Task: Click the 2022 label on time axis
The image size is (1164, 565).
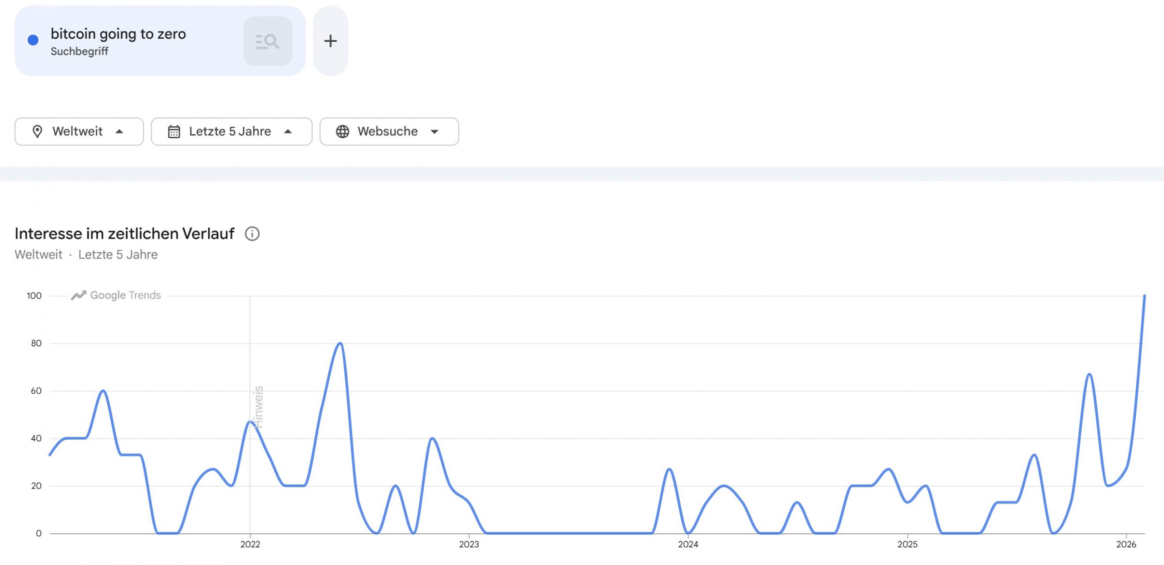Action: pyautogui.click(x=250, y=545)
